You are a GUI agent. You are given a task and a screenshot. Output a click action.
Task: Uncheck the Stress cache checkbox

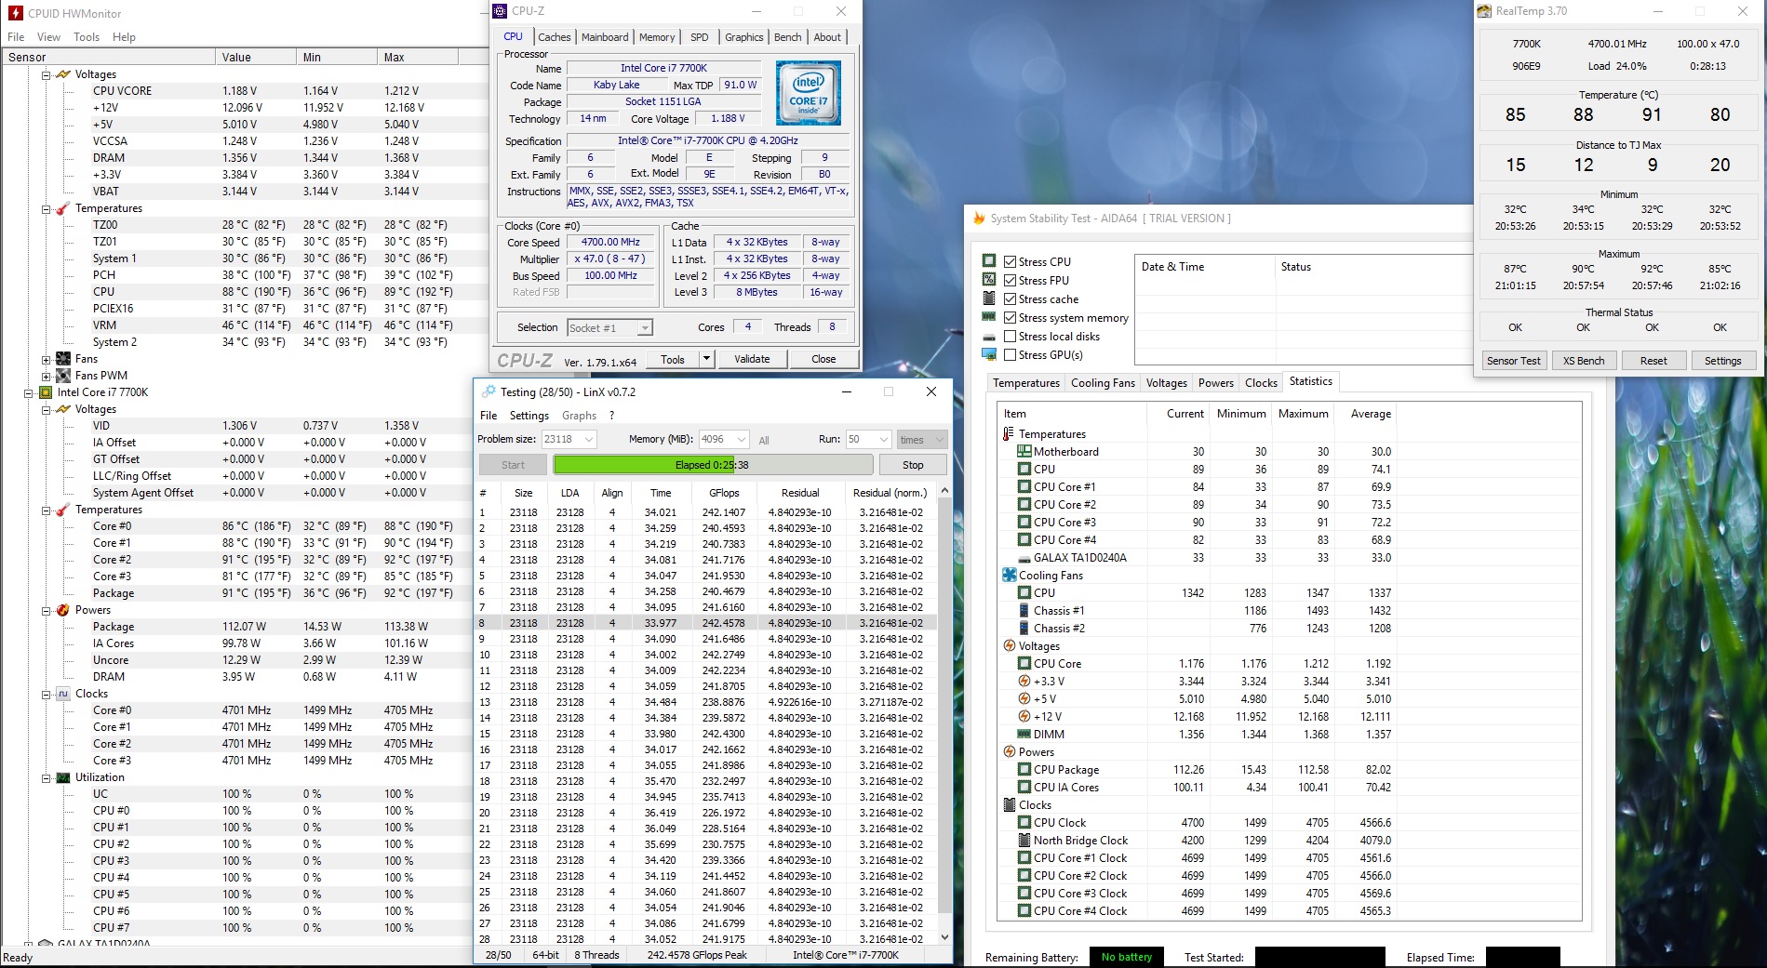click(1010, 298)
